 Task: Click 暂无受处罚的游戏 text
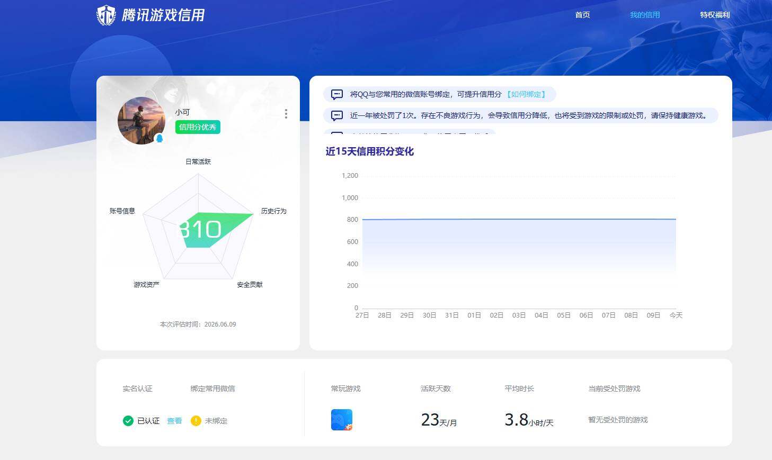618,420
